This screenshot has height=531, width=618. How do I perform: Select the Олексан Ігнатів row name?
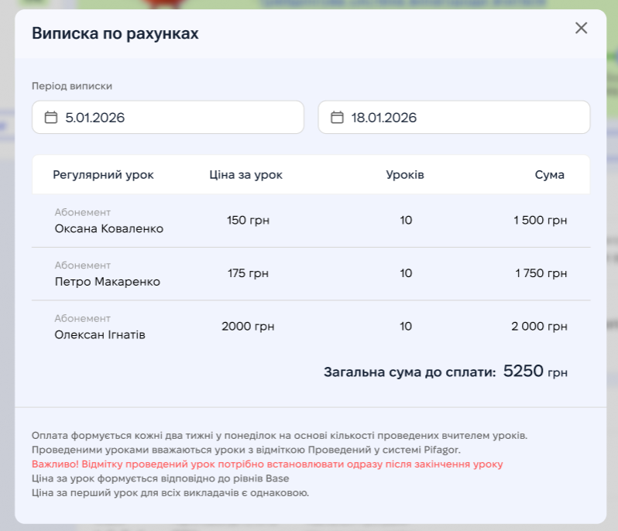pyautogui.click(x=100, y=335)
